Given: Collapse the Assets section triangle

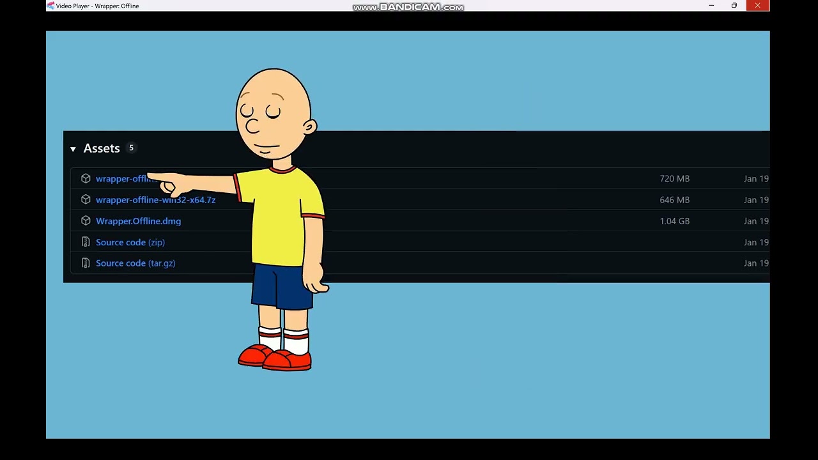Looking at the screenshot, I should [x=73, y=149].
